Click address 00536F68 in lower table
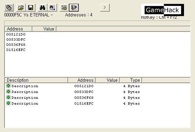This screenshot has height=132, width=195. [x=84, y=98]
